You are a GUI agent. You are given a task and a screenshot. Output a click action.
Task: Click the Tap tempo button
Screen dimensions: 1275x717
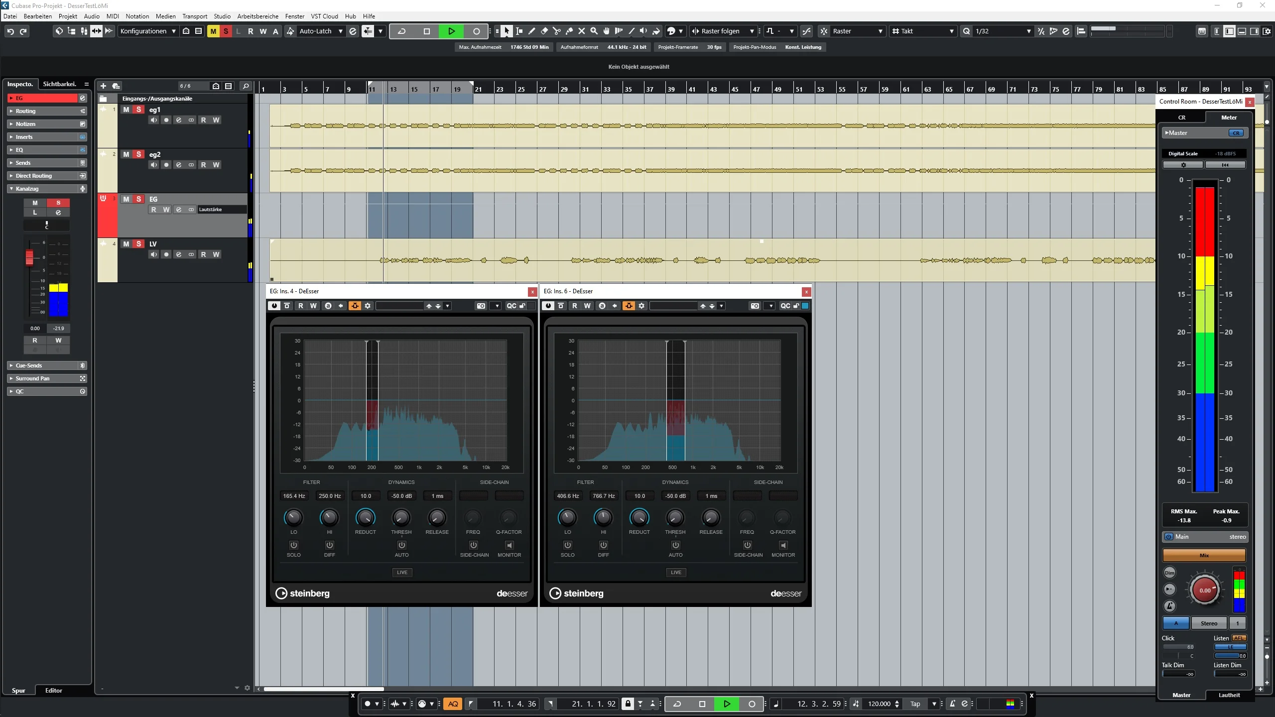coord(915,704)
